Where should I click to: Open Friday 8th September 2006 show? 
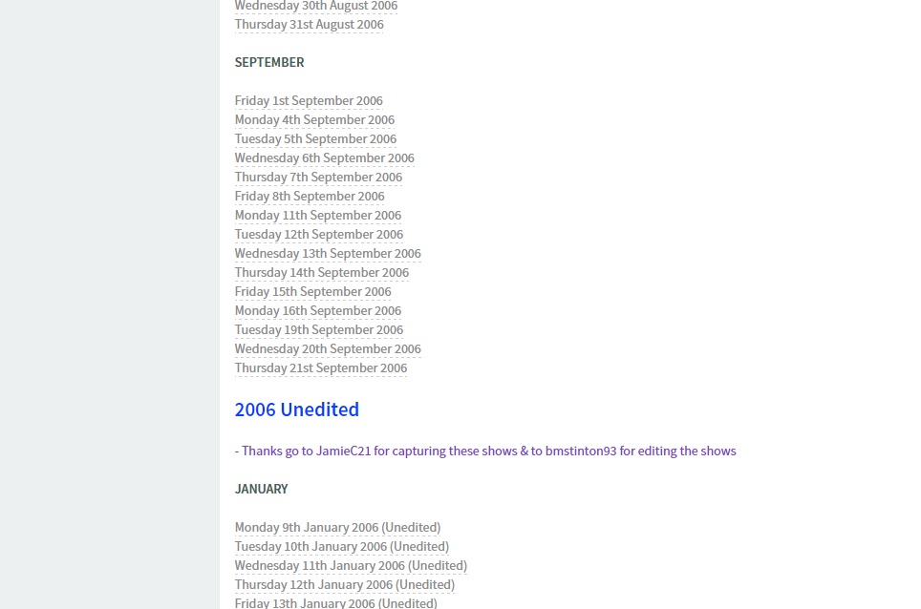click(x=310, y=197)
